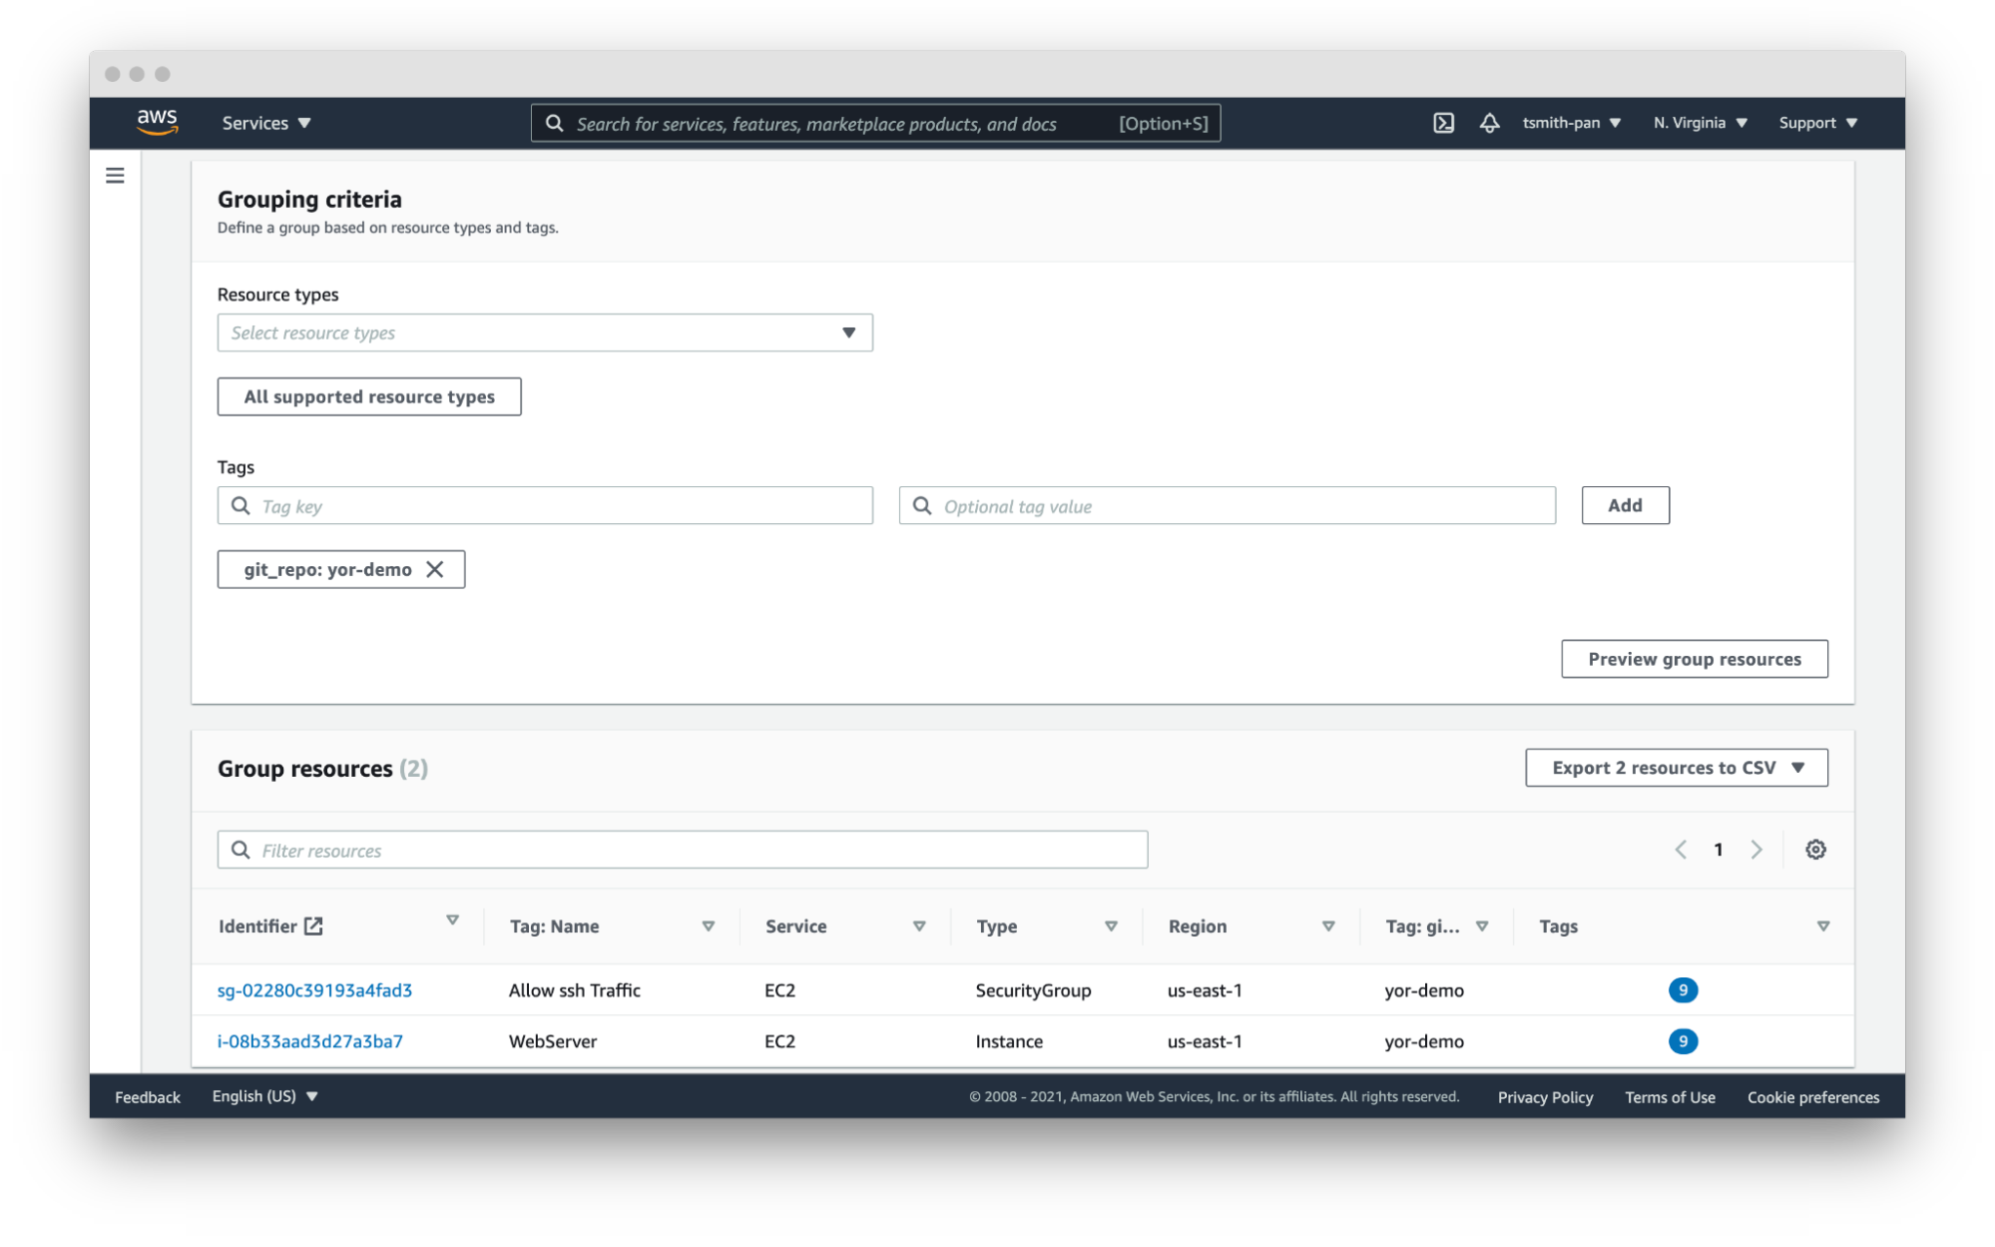Click the Identifier external link icon

313,926
